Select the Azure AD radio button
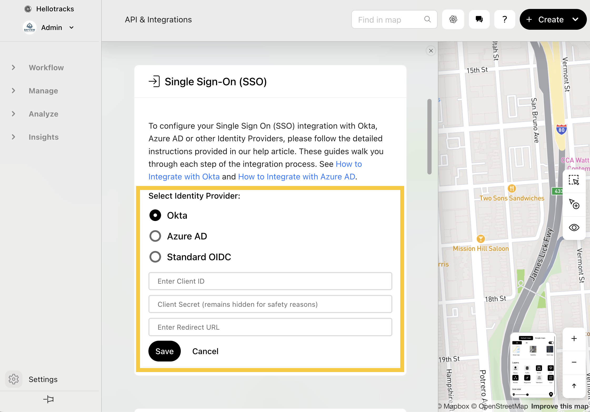 155,236
